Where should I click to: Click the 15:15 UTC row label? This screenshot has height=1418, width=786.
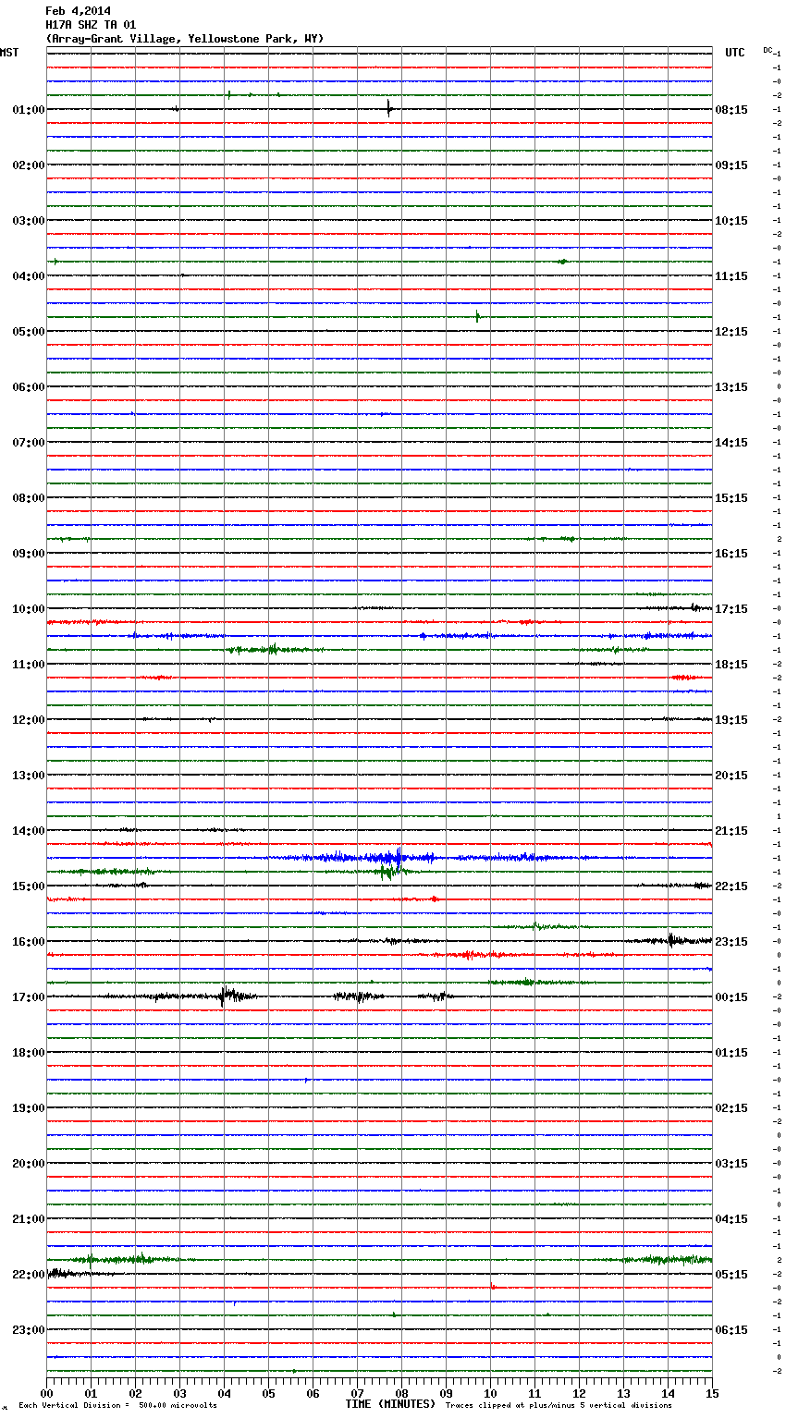pyautogui.click(x=731, y=498)
